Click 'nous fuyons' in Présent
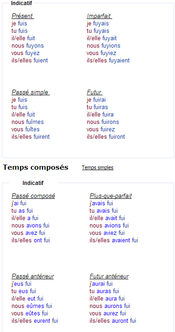The image size is (175, 332). click(28, 45)
